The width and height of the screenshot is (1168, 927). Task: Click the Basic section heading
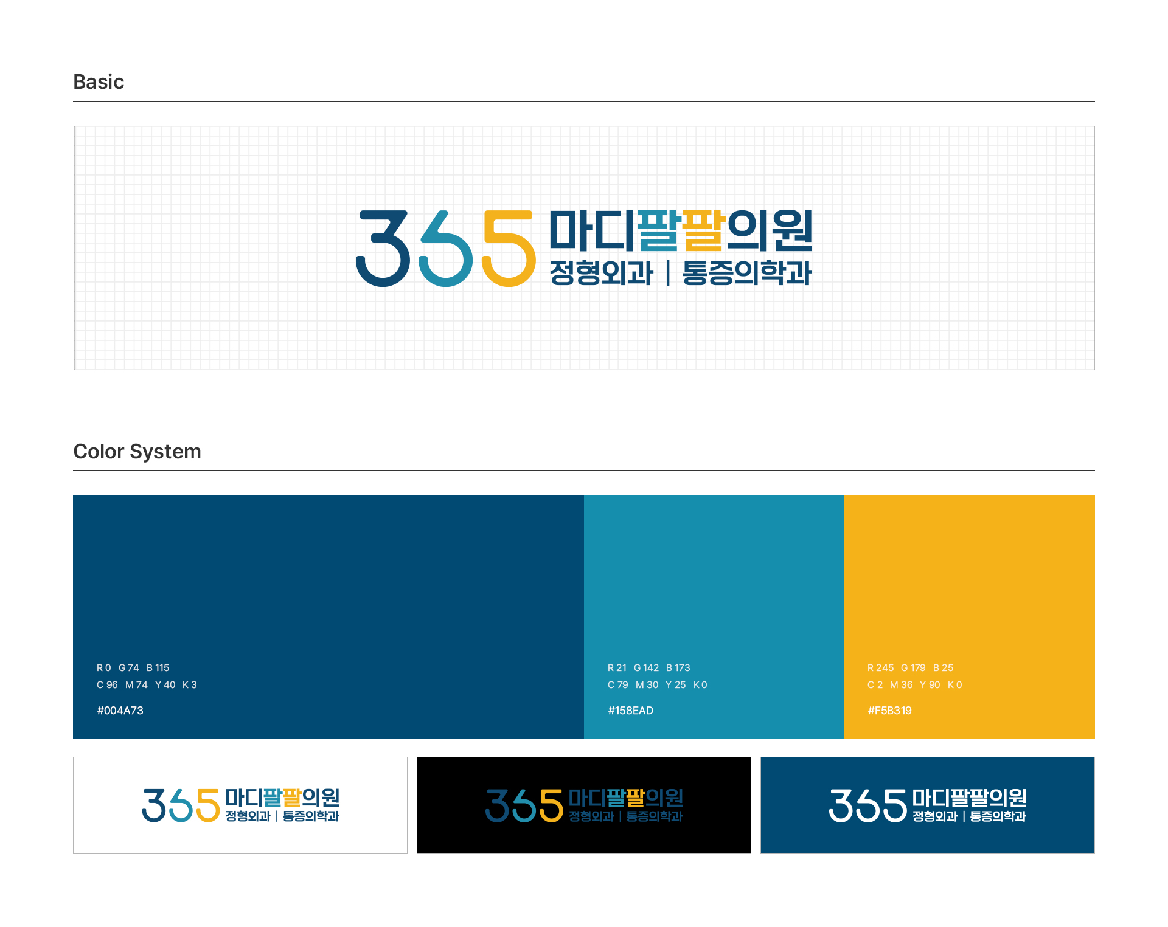pyautogui.click(x=99, y=82)
